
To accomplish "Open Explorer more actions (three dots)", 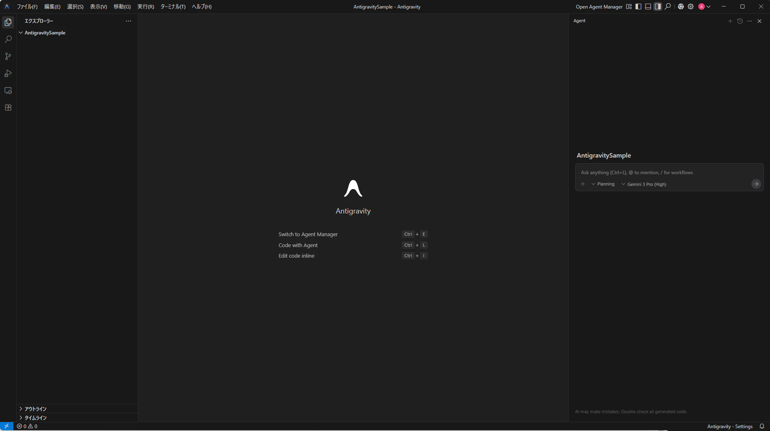I will click(128, 21).
